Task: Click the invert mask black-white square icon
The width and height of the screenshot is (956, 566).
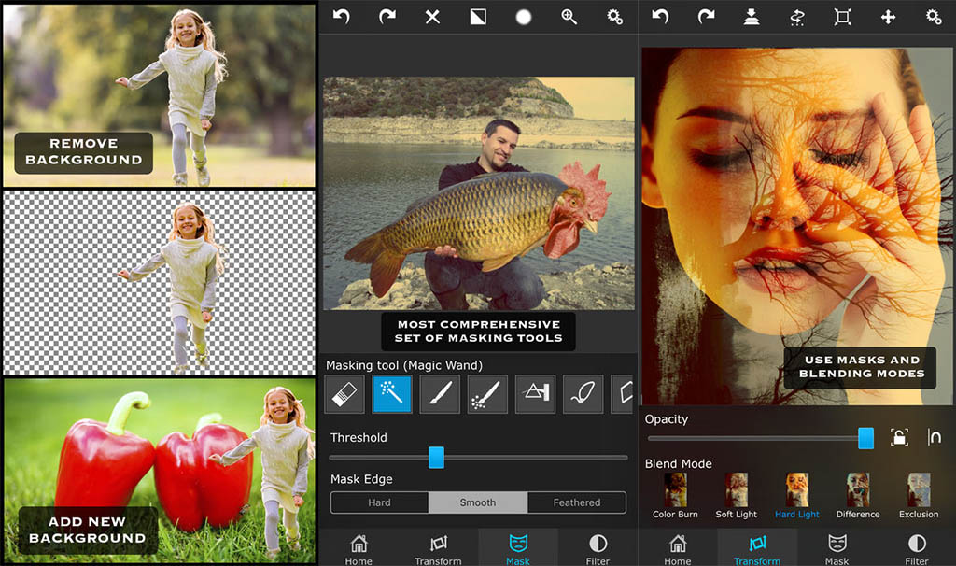Action: point(478,17)
